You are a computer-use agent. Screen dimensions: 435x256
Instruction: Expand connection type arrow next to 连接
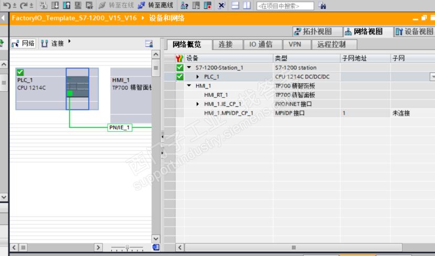(69, 41)
